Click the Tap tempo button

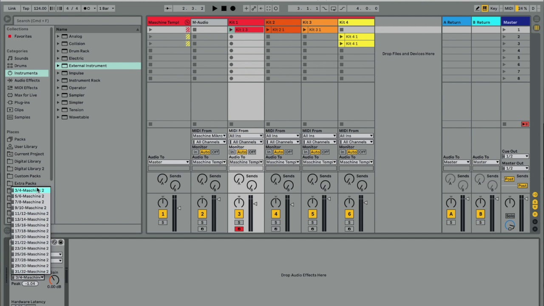26,8
